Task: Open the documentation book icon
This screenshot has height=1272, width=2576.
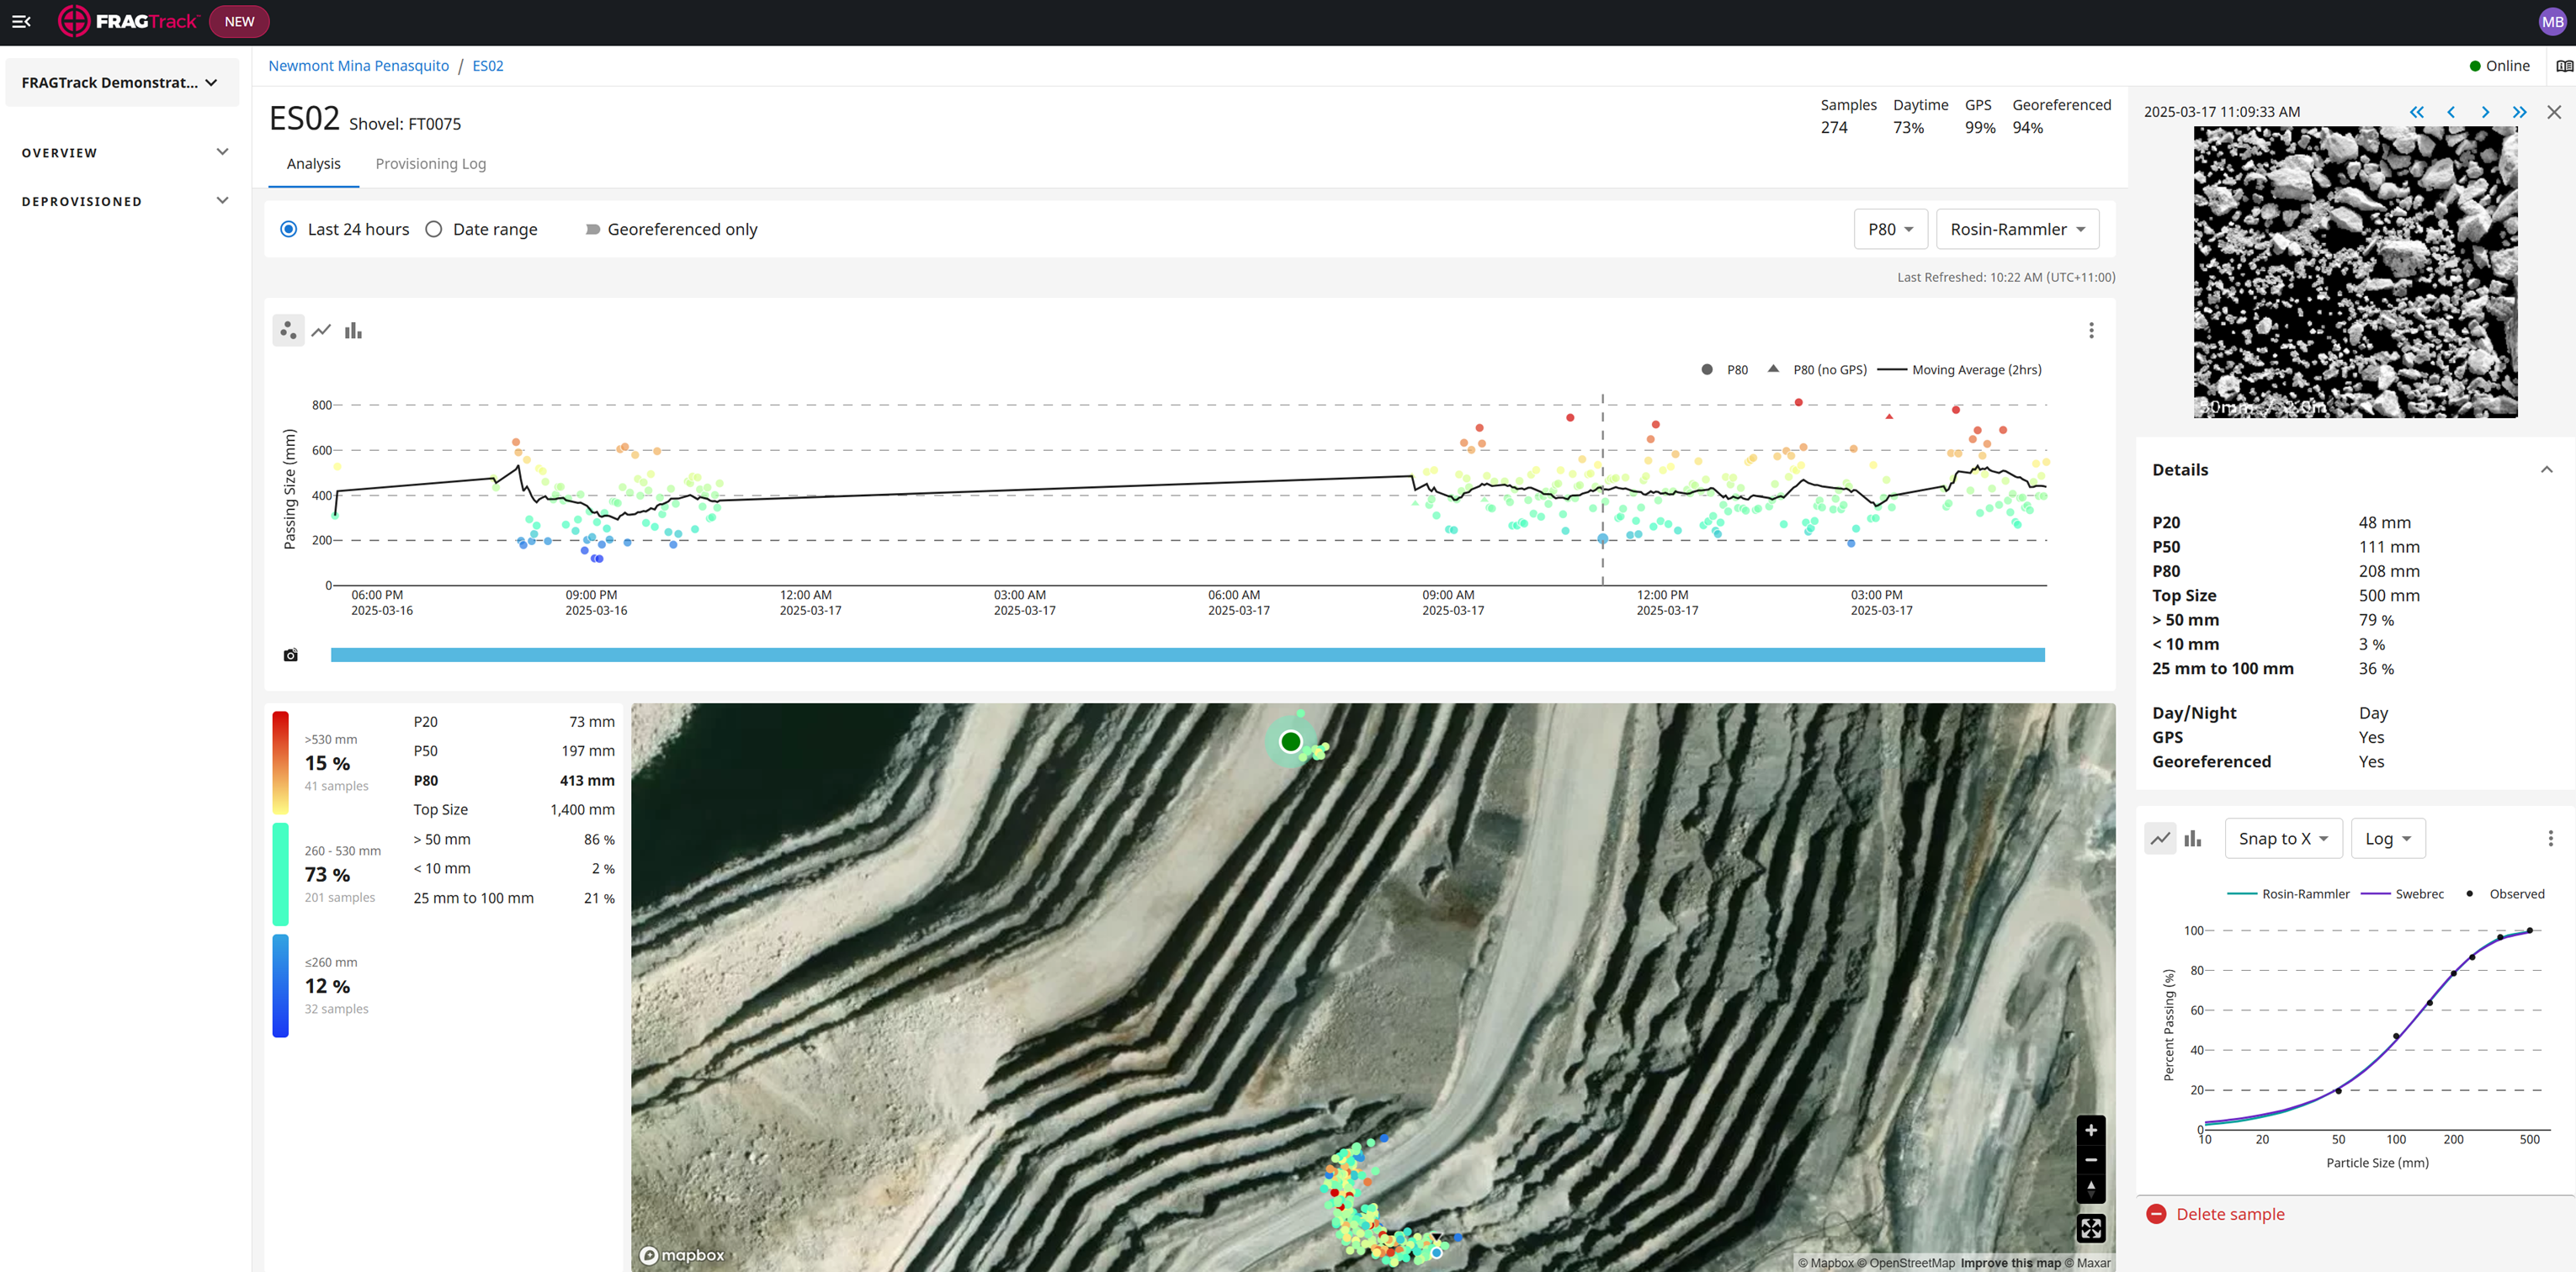Action: (2564, 66)
